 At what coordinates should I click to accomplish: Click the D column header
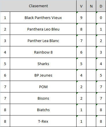(101, 6)
